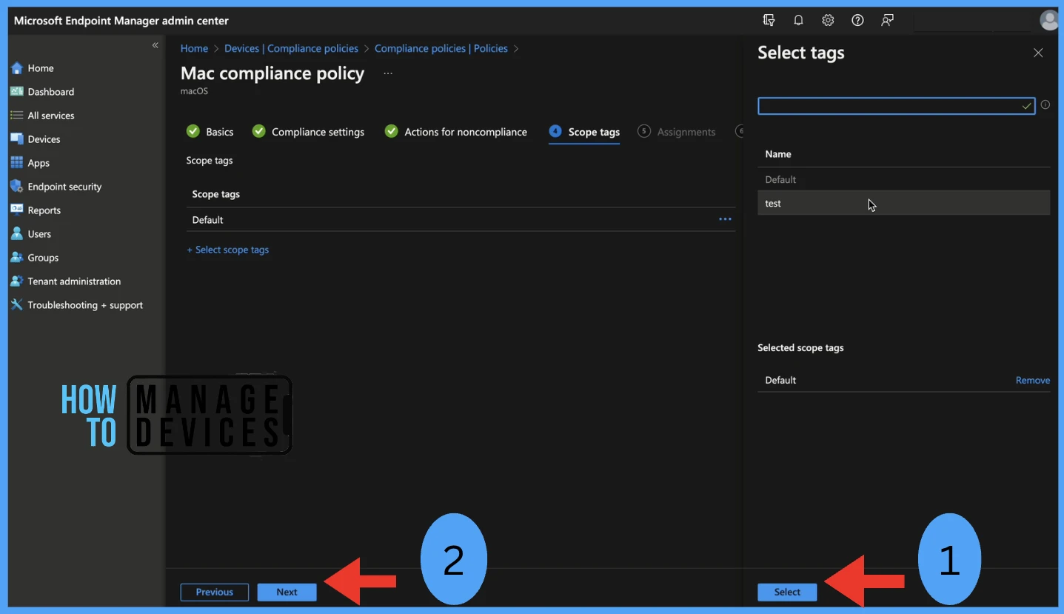The image size is (1064, 614).
Task: Select the Default tag in Name list
Action: point(903,179)
